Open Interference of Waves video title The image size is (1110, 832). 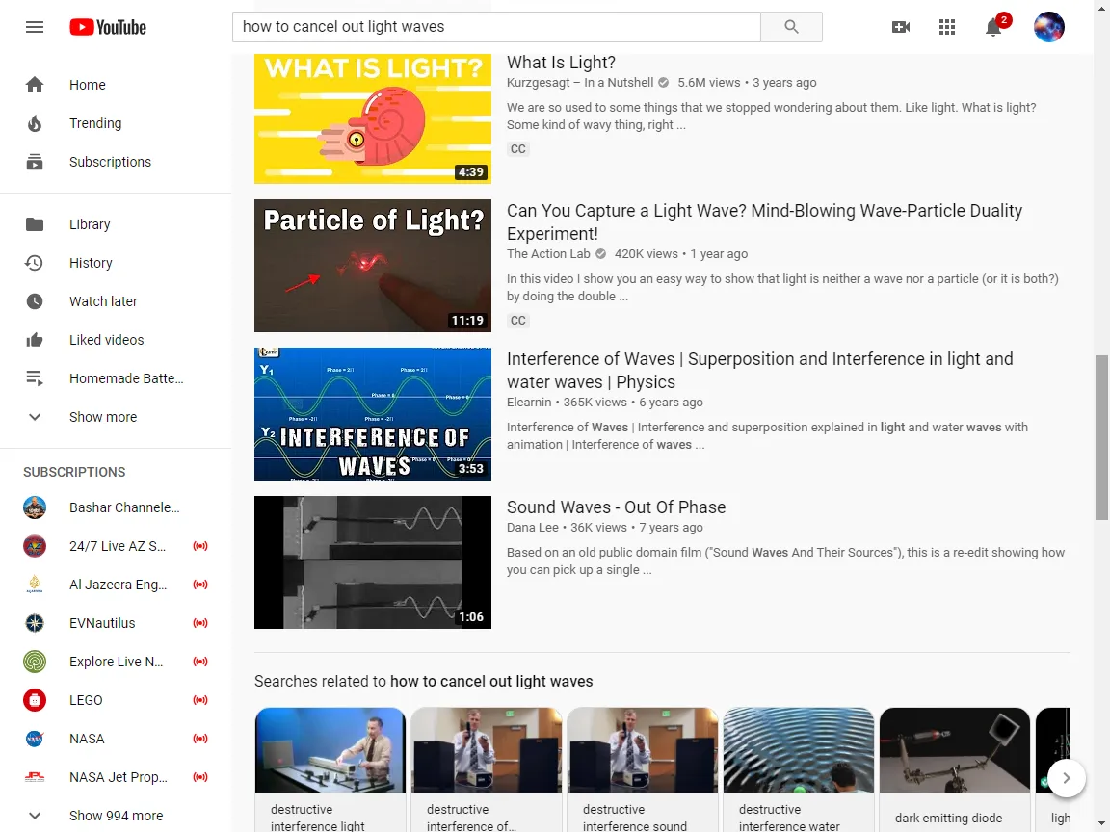point(759,371)
